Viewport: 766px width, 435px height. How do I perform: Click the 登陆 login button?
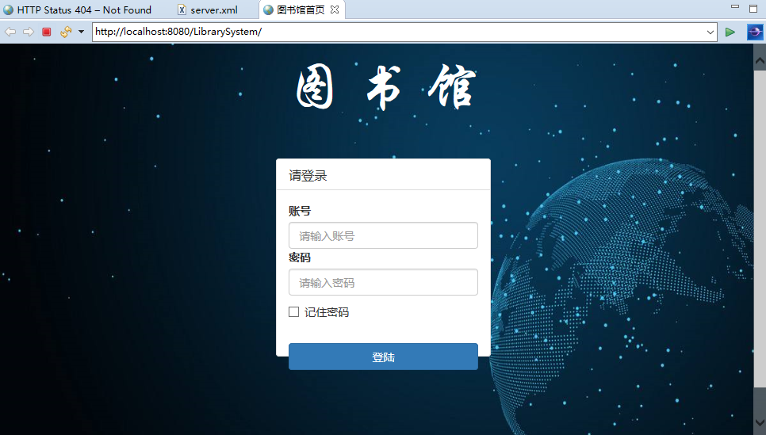383,357
